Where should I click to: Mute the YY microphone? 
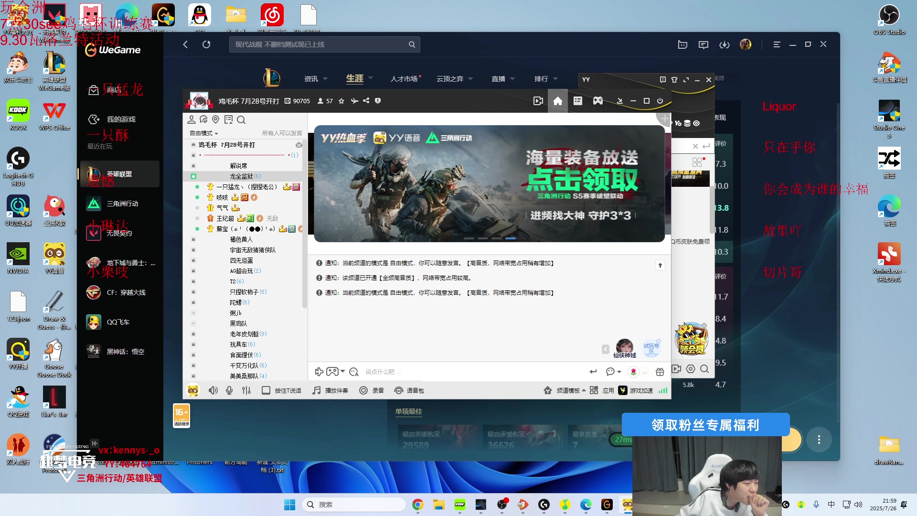[x=229, y=390]
